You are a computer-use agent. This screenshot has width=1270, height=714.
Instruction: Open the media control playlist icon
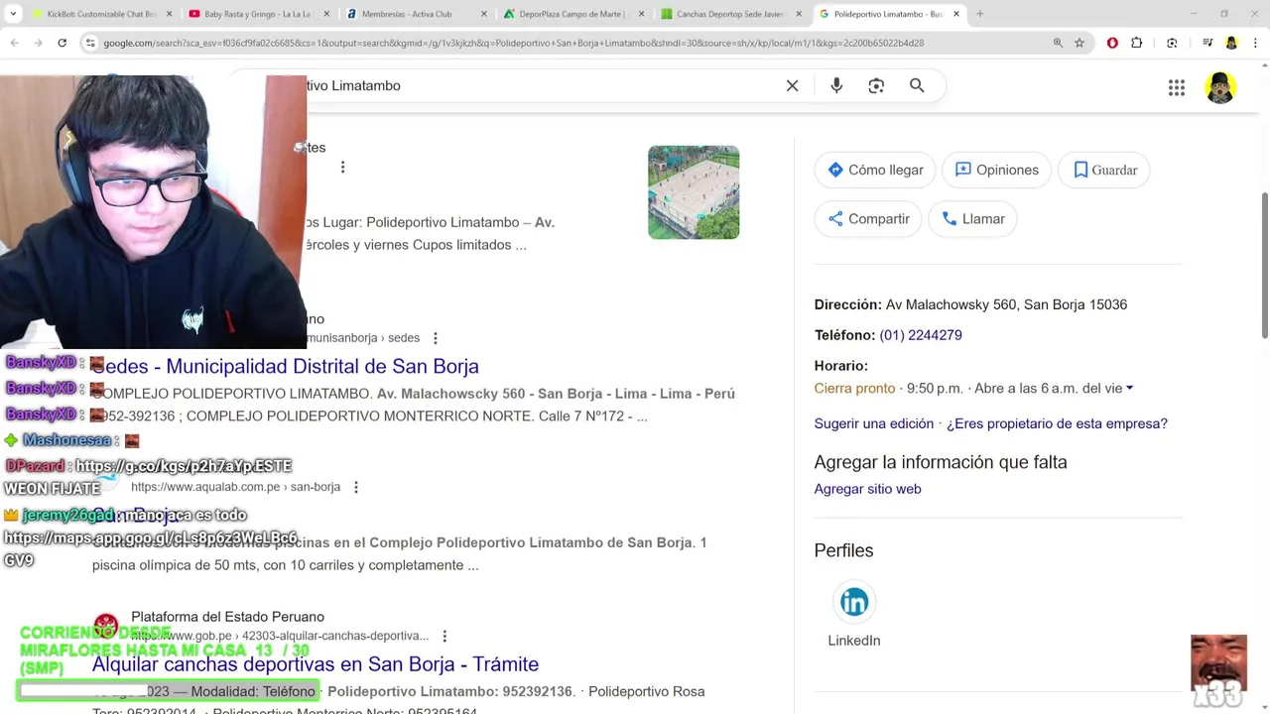pos(1207,43)
